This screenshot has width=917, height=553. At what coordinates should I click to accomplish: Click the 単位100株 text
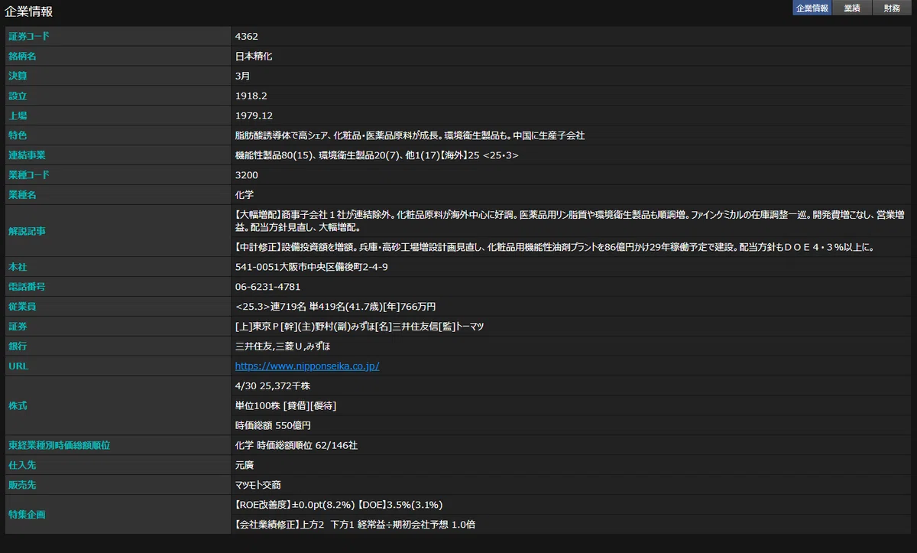286,405
